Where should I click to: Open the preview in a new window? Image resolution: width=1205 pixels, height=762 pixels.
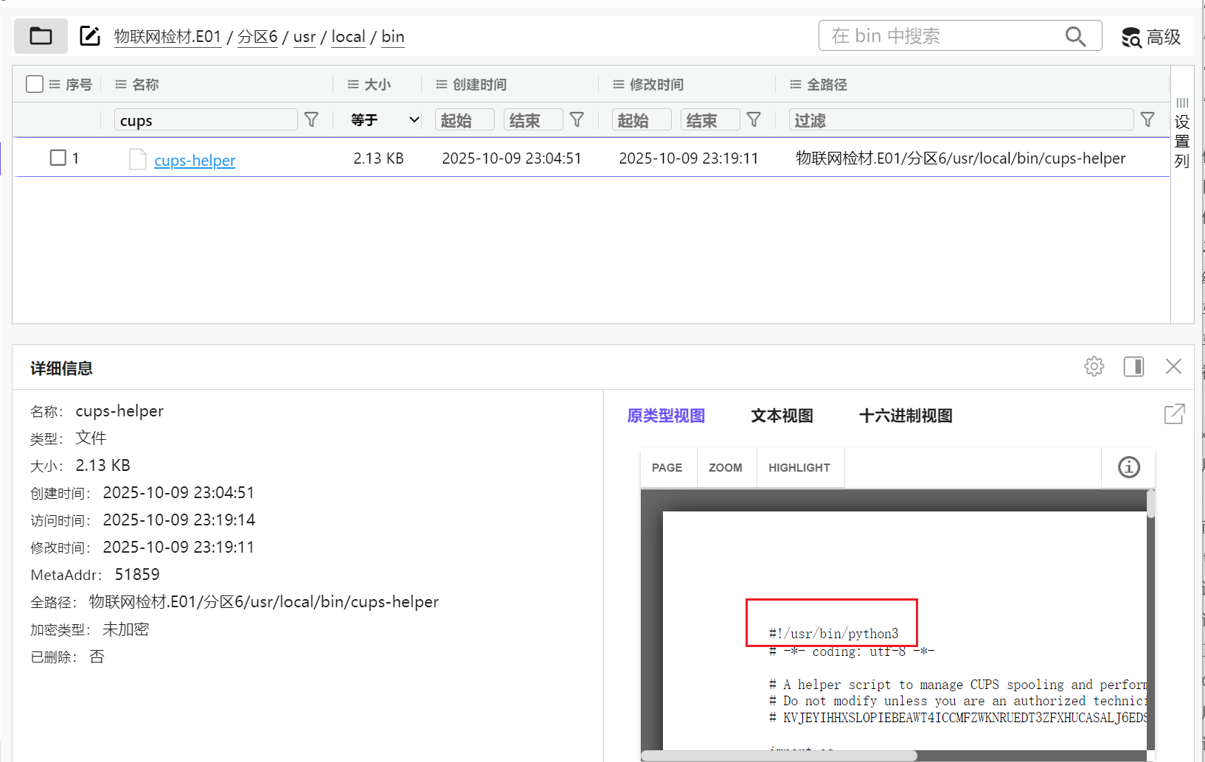tap(1174, 414)
